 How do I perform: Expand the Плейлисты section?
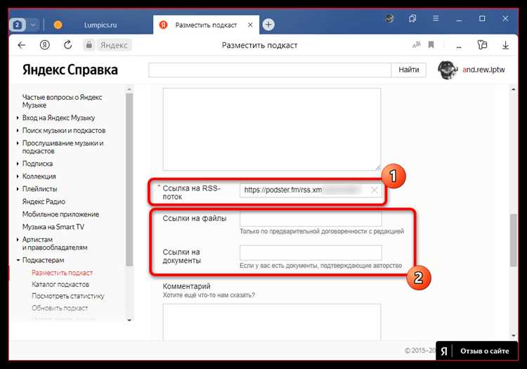[39, 189]
